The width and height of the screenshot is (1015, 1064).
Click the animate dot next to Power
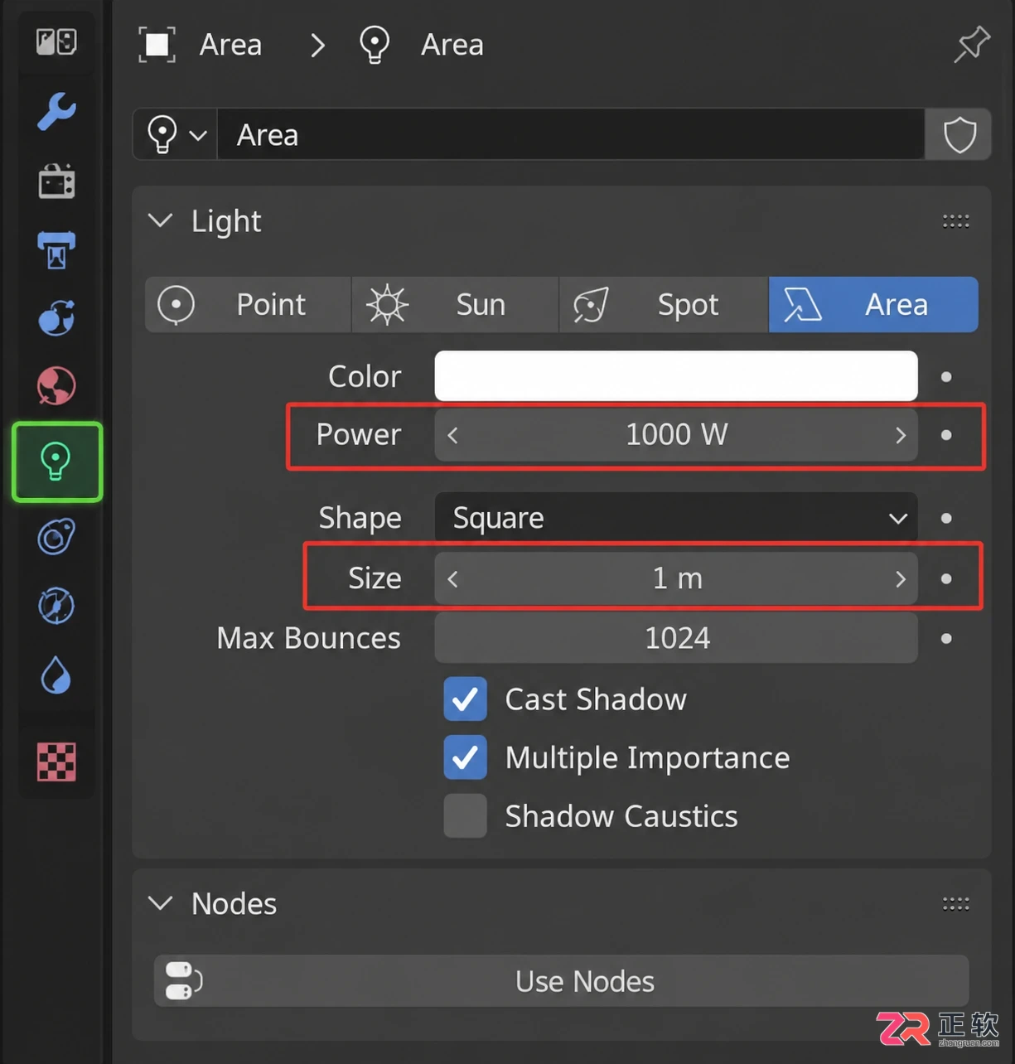point(946,435)
